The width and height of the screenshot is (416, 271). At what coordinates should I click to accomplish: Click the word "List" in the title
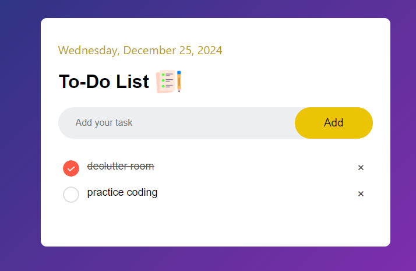pos(132,82)
